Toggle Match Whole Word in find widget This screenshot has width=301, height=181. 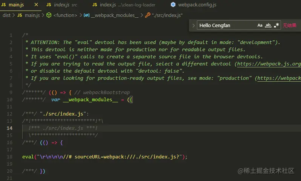tap(268, 25)
